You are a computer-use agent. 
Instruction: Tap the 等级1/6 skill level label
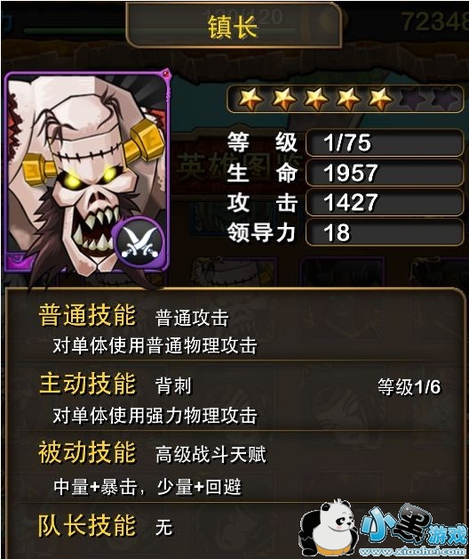(x=409, y=387)
